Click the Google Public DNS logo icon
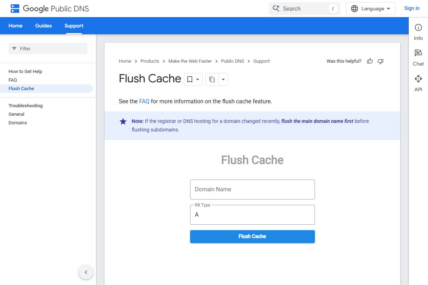428x285 pixels. pyautogui.click(x=15, y=9)
